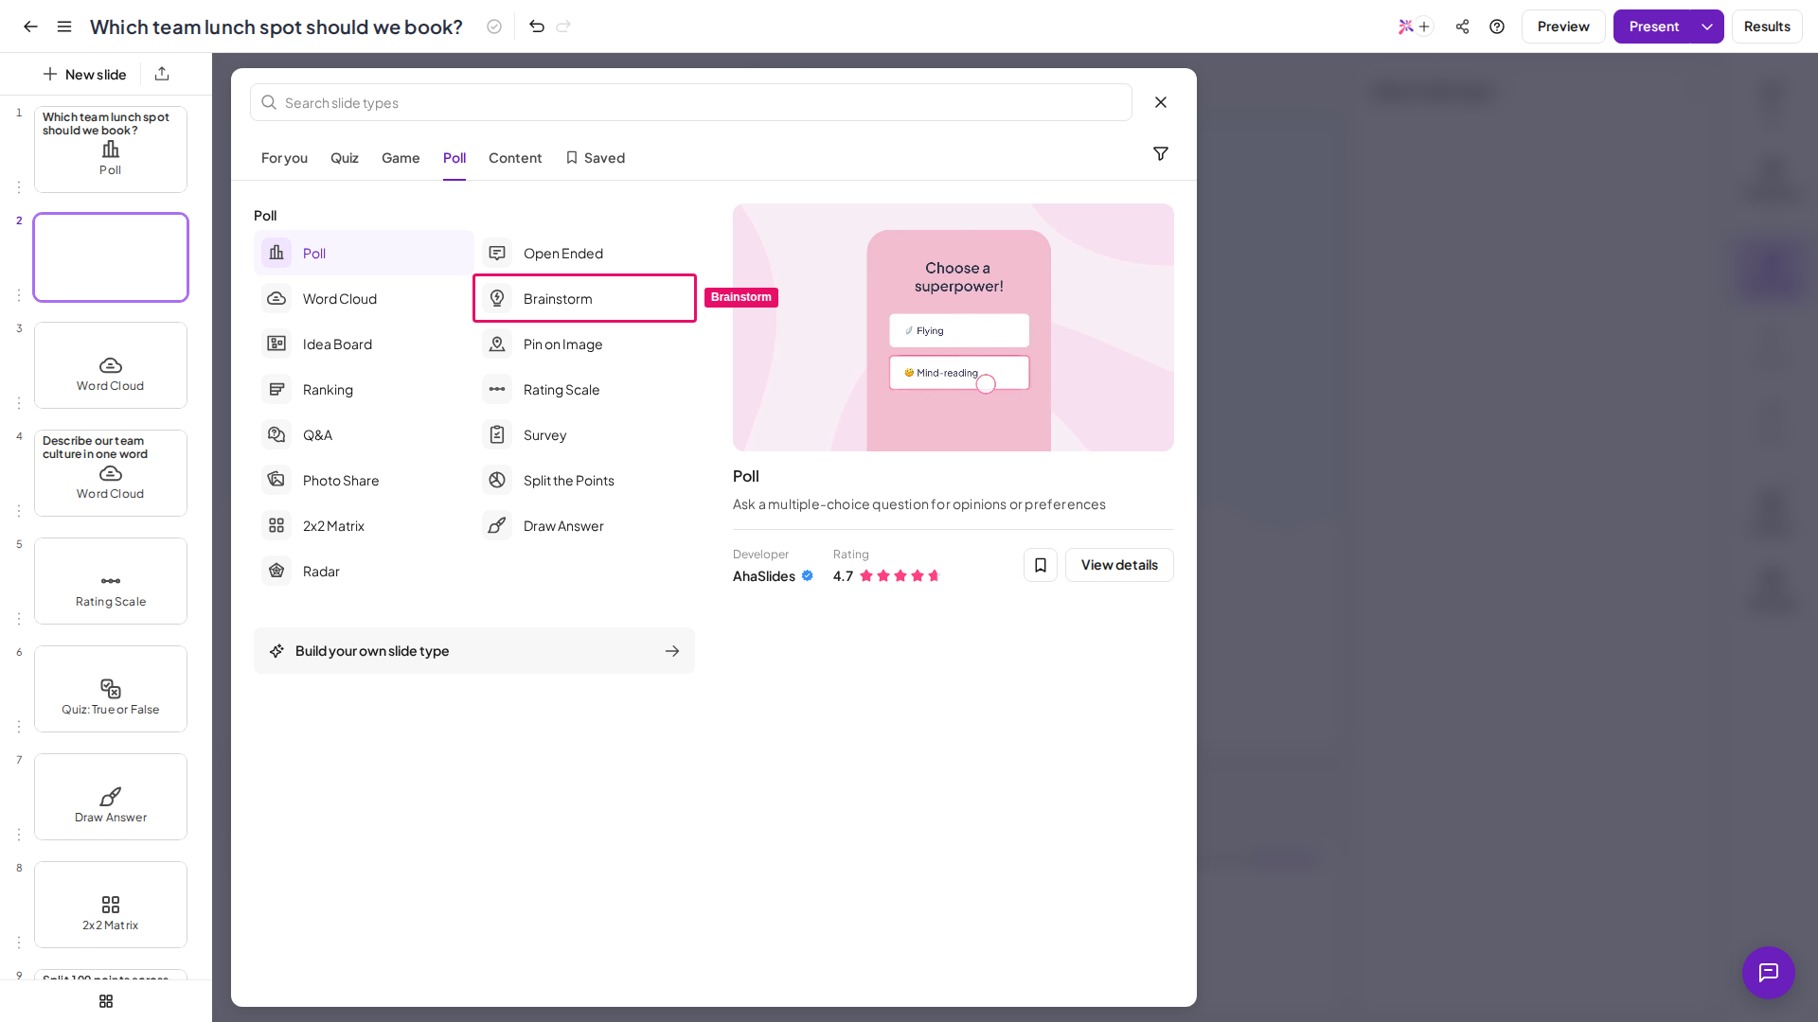
Task: Choose the Photo Share slide type
Action: click(364, 481)
